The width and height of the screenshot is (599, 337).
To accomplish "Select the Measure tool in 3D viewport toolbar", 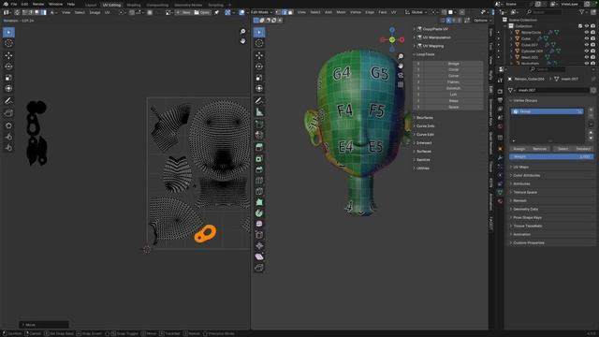I will click(x=259, y=112).
